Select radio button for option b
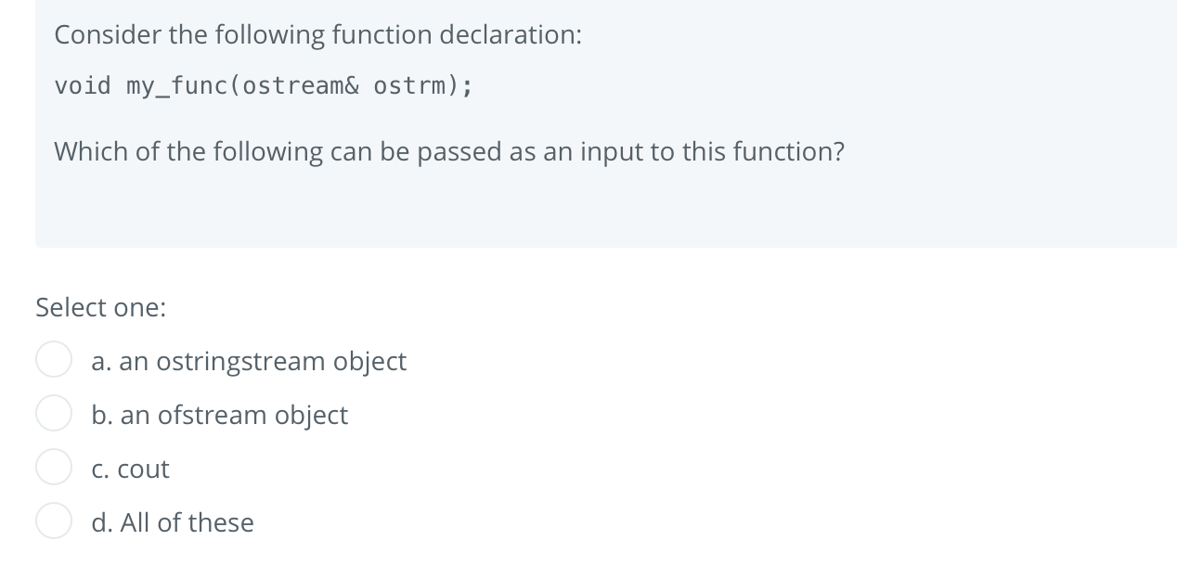This screenshot has height=579, width=1177. point(54,414)
